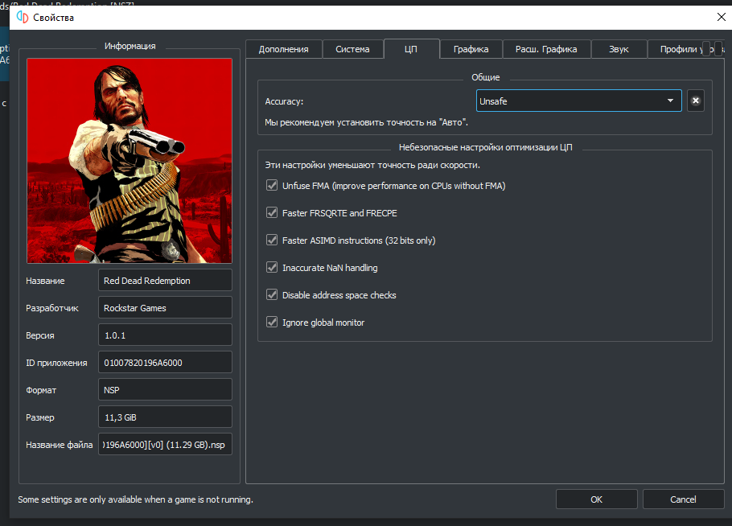Open the Accuracy dropdown set to Unsafe
732x526 pixels.
click(578, 101)
